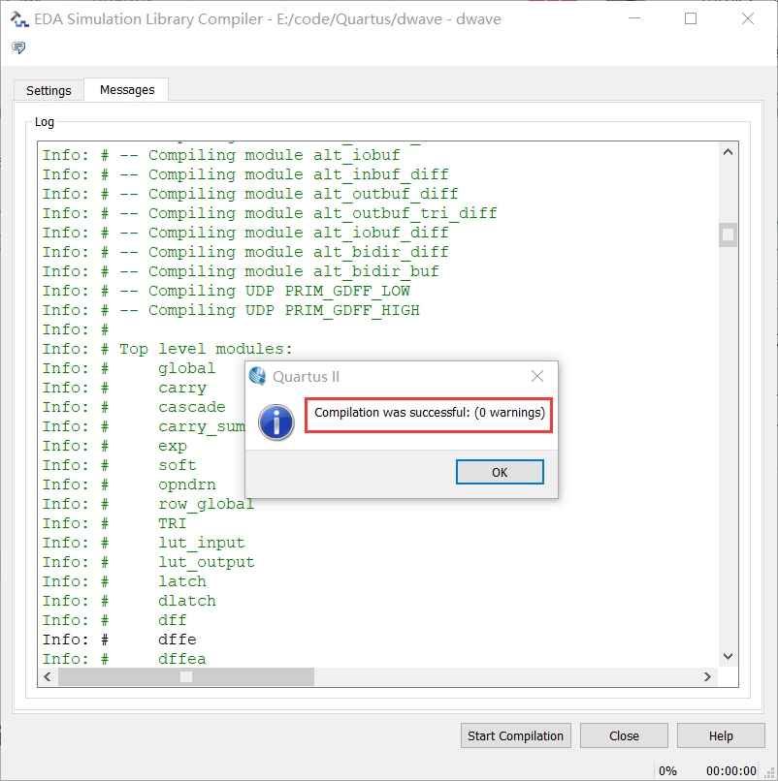Click the 'Compilation was successful: (0 warnings)' message
This screenshot has height=781, width=778.
(430, 413)
